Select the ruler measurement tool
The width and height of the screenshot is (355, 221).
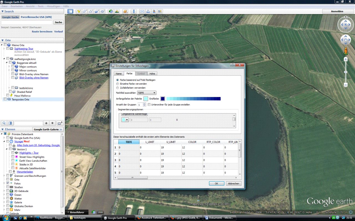pos(134,11)
